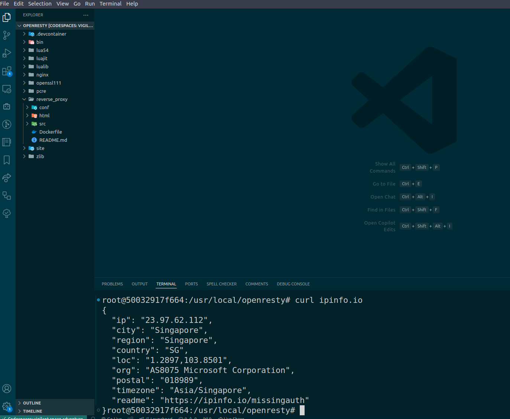Viewport: 510px width, 419px height.
Task: Switch to the SPELL CHECKER tab
Action: pyautogui.click(x=221, y=284)
